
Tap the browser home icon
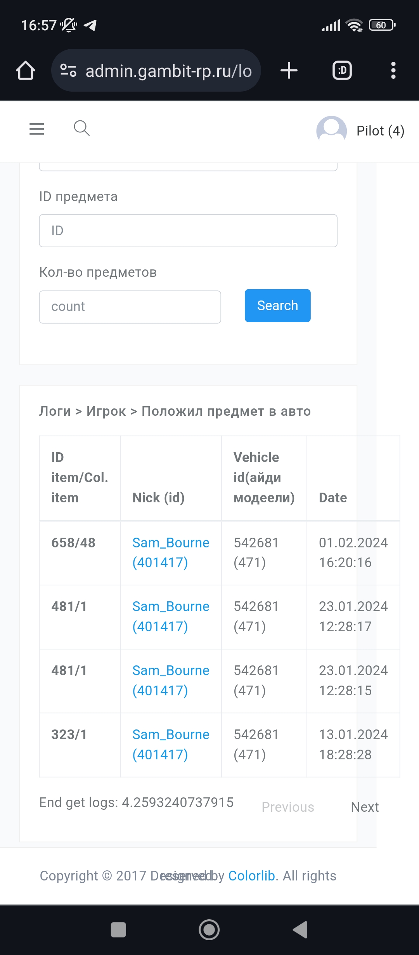pyautogui.click(x=26, y=71)
